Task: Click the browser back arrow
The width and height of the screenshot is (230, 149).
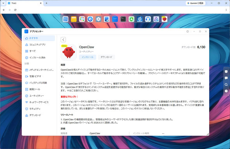Action: tap(4, 10)
